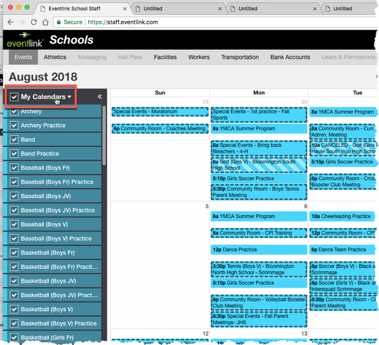Open the 12p Dance Practice event
Viewport: 379px width, 345px height.
pos(259,250)
